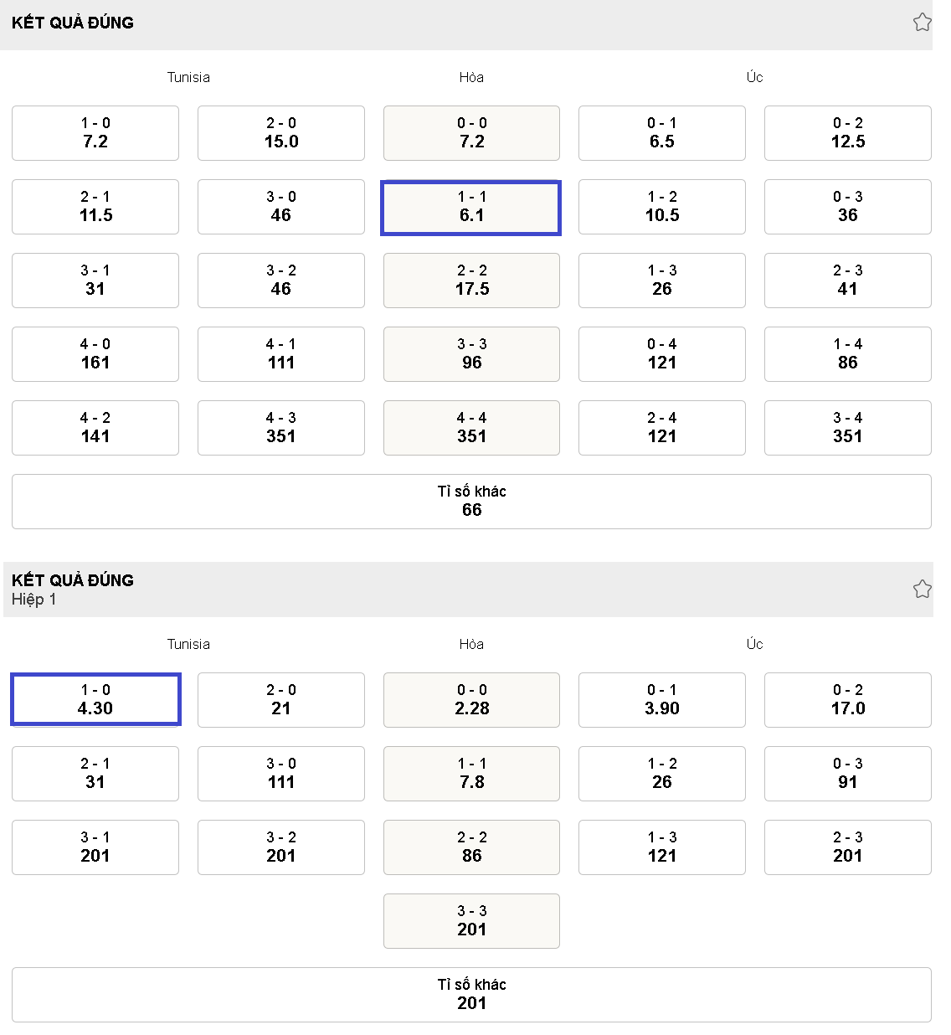Viewport: 951px width, 1035px height.
Task: Pick Úc 1 - 4 at odds 86
Action: 847,354
